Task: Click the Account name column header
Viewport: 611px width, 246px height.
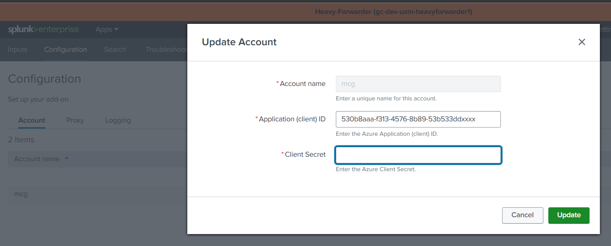Action: (37, 159)
